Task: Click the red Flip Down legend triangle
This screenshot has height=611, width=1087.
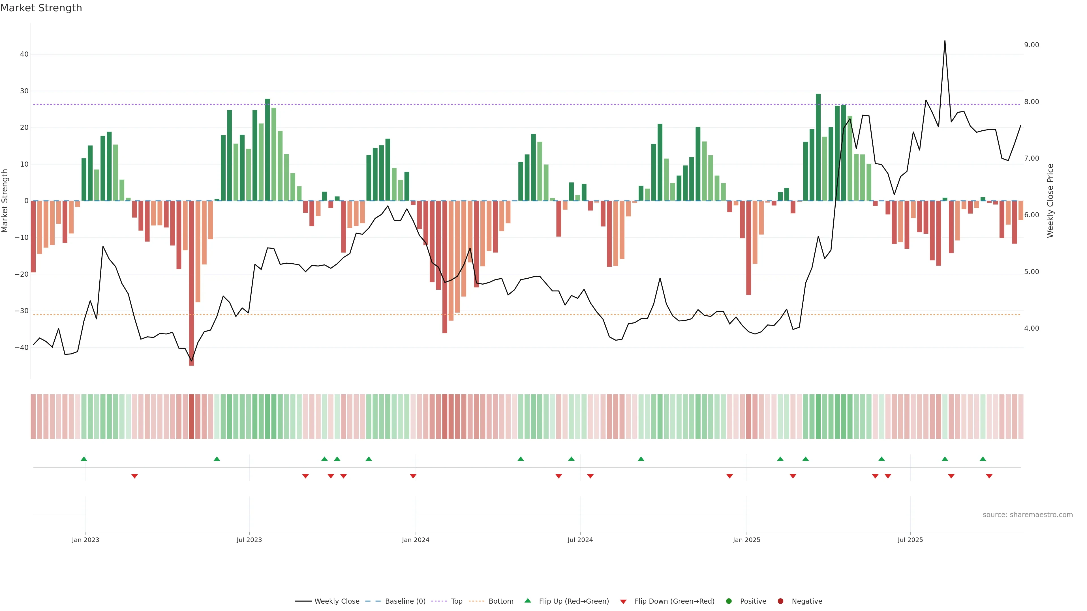Action: pyautogui.click(x=623, y=602)
